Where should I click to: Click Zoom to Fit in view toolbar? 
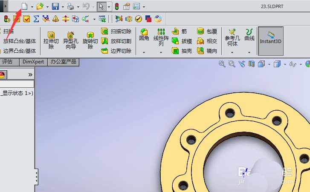point(222,64)
